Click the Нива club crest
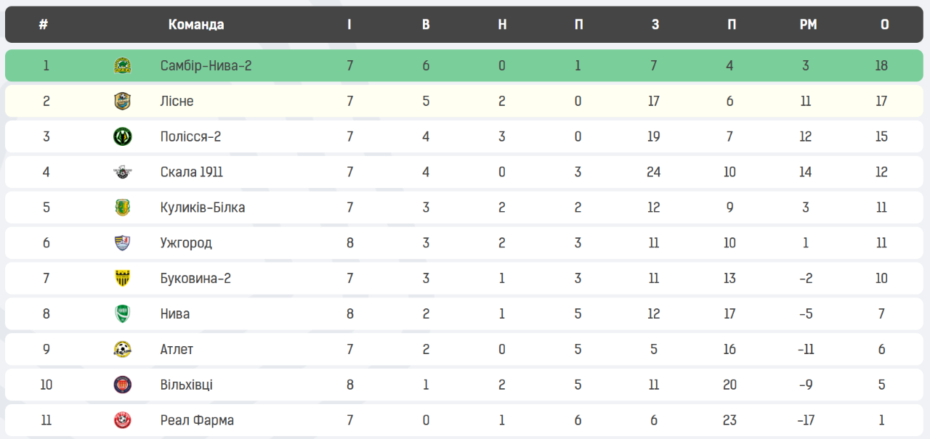Image resolution: width=930 pixels, height=439 pixels. point(122,314)
